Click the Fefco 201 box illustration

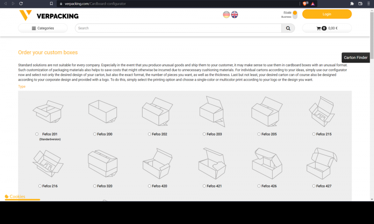coord(48,112)
